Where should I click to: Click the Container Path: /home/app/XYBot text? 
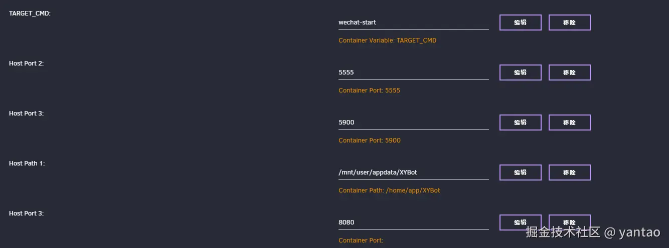(389, 190)
